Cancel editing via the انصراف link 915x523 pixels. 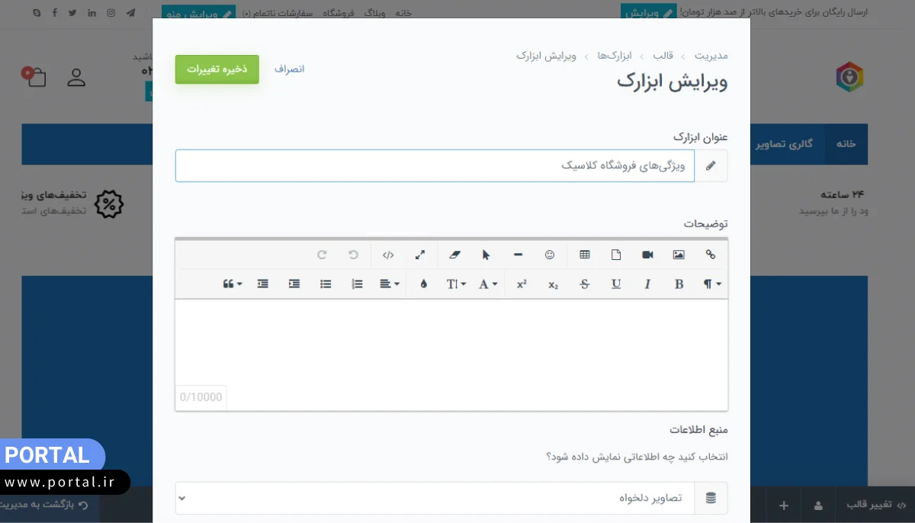tap(289, 69)
